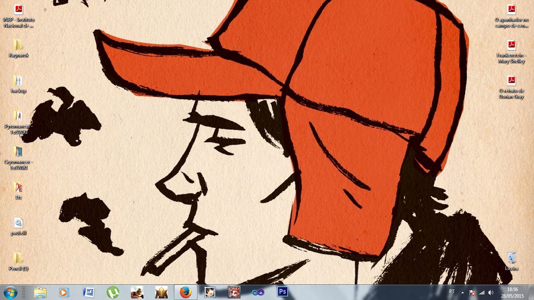Open the purple infinity taskbar icon
Screen dimensions: 534x300
[x=258, y=292]
